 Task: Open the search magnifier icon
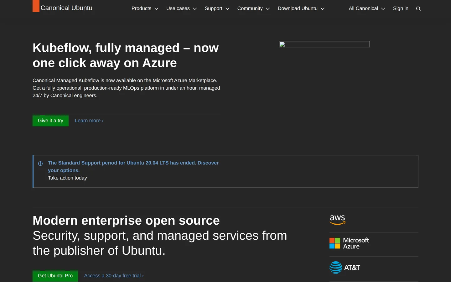(418, 9)
